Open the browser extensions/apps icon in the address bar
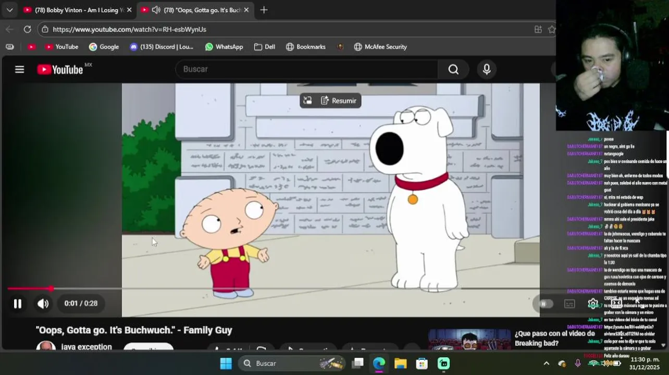Screen dimensions: 669x375 [538, 30]
